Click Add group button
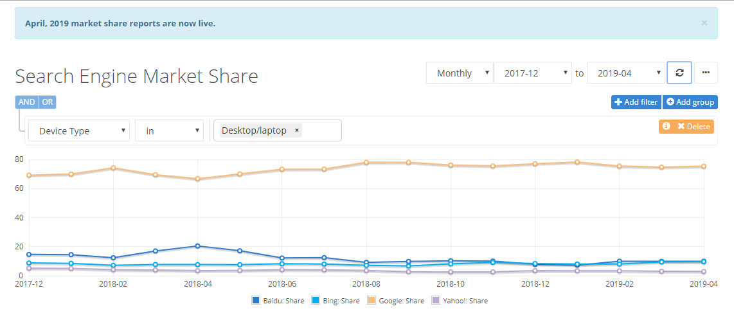Image resolution: width=734 pixels, height=313 pixels. pos(690,102)
